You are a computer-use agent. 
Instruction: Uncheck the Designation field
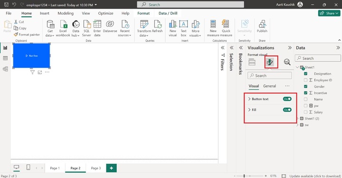tap(305, 74)
